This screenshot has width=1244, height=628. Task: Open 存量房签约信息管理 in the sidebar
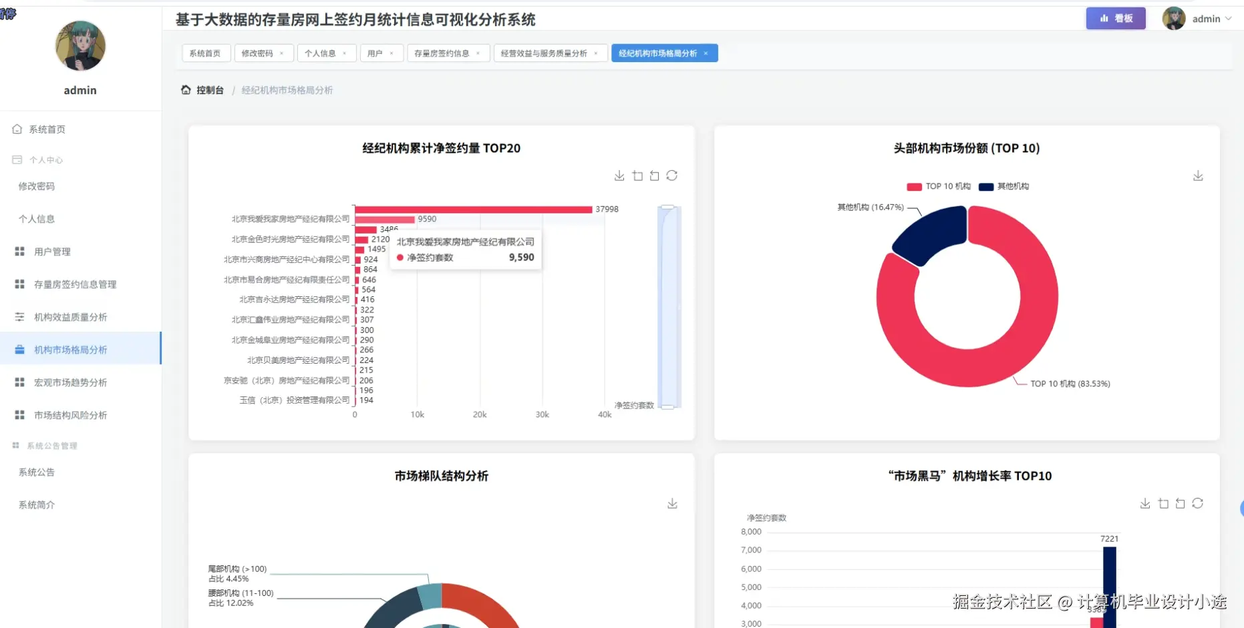[x=75, y=284]
